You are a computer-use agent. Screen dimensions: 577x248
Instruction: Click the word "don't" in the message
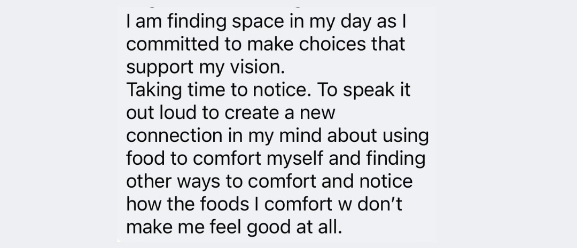[380, 204]
